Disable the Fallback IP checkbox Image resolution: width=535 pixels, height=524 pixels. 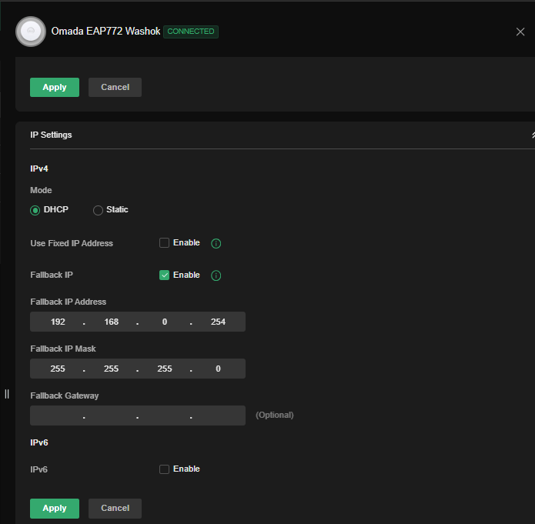[164, 275]
